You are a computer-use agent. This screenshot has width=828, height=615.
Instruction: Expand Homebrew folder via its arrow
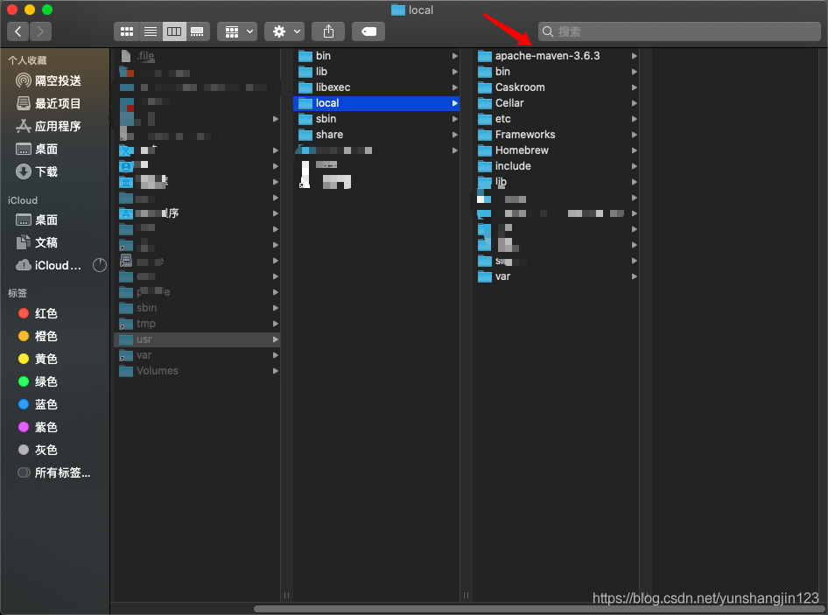[635, 150]
